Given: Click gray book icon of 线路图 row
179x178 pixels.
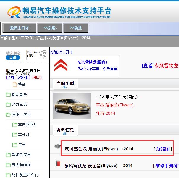Looking at the screenshot, I should pyautogui.click(x=57, y=146).
